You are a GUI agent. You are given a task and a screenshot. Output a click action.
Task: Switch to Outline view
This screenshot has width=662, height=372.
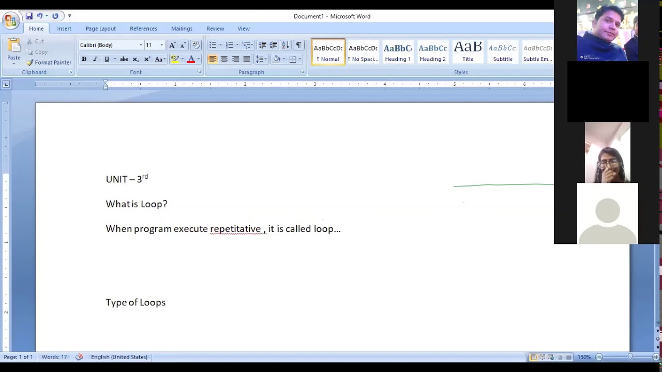[x=560, y=357]
